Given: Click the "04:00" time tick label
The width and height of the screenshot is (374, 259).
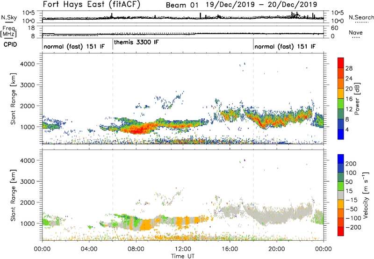Looking at the screenshot, I should tap(89, 249).
